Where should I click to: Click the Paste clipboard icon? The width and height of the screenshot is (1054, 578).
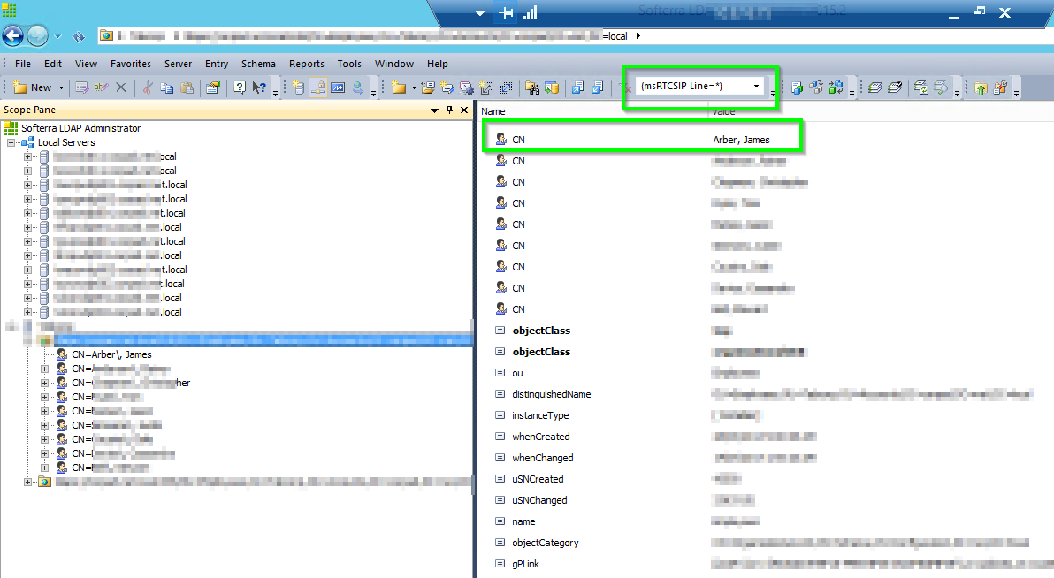pos(187,87)
